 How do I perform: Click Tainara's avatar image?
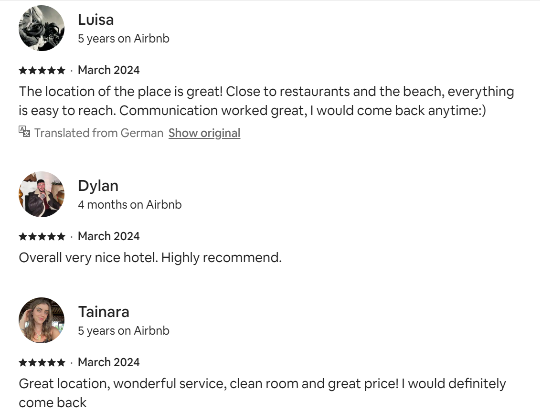tap(42, 320)
